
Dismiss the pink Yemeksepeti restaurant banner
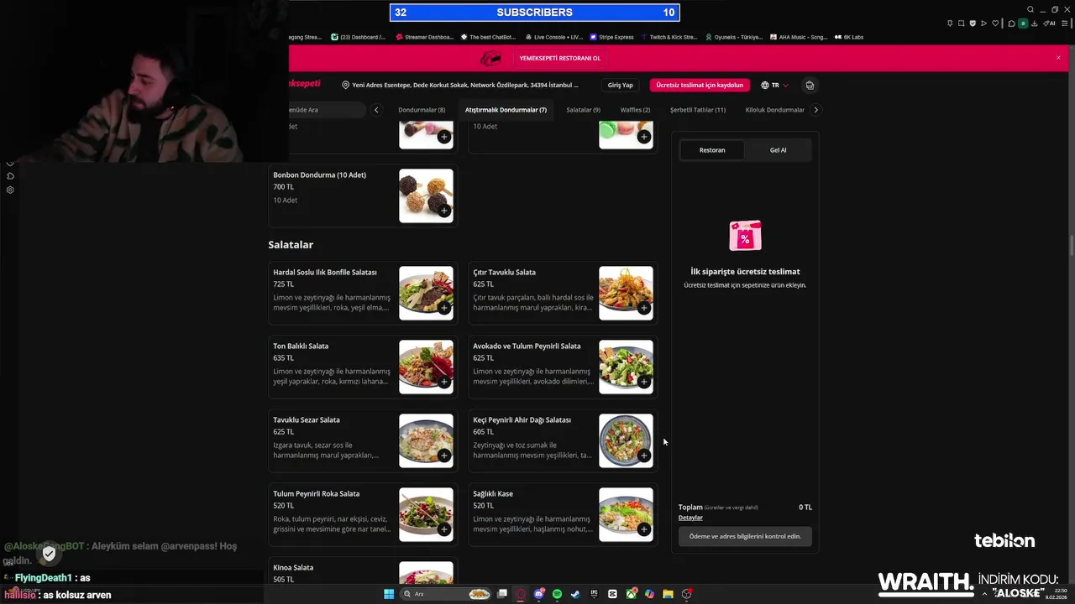pos(1058,58)
